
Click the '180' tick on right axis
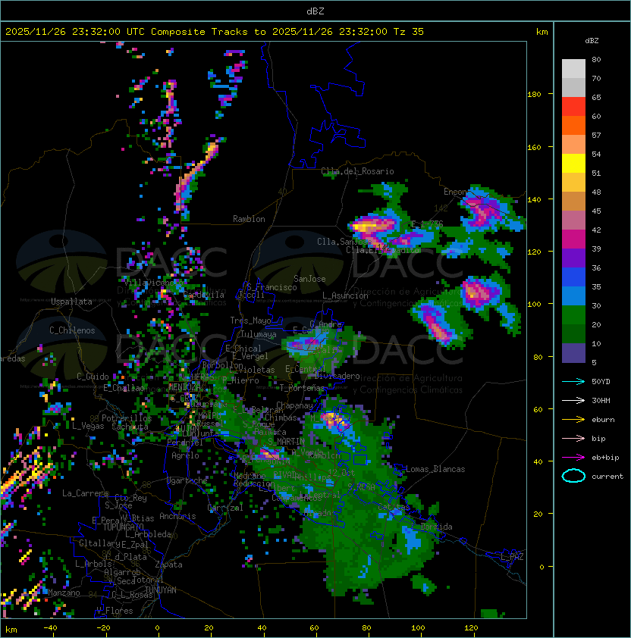[534, 95]
